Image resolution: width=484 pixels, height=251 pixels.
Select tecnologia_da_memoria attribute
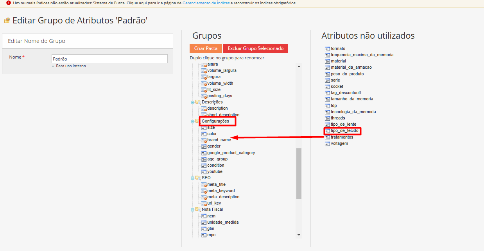tap(353, 112)
